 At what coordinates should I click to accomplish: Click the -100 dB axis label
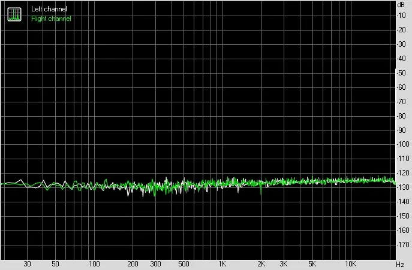(x=403, y=144)
